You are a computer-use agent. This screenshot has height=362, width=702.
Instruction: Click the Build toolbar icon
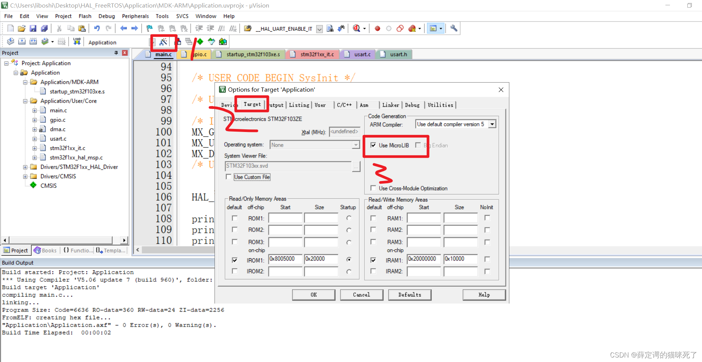(x=21, y=41)
